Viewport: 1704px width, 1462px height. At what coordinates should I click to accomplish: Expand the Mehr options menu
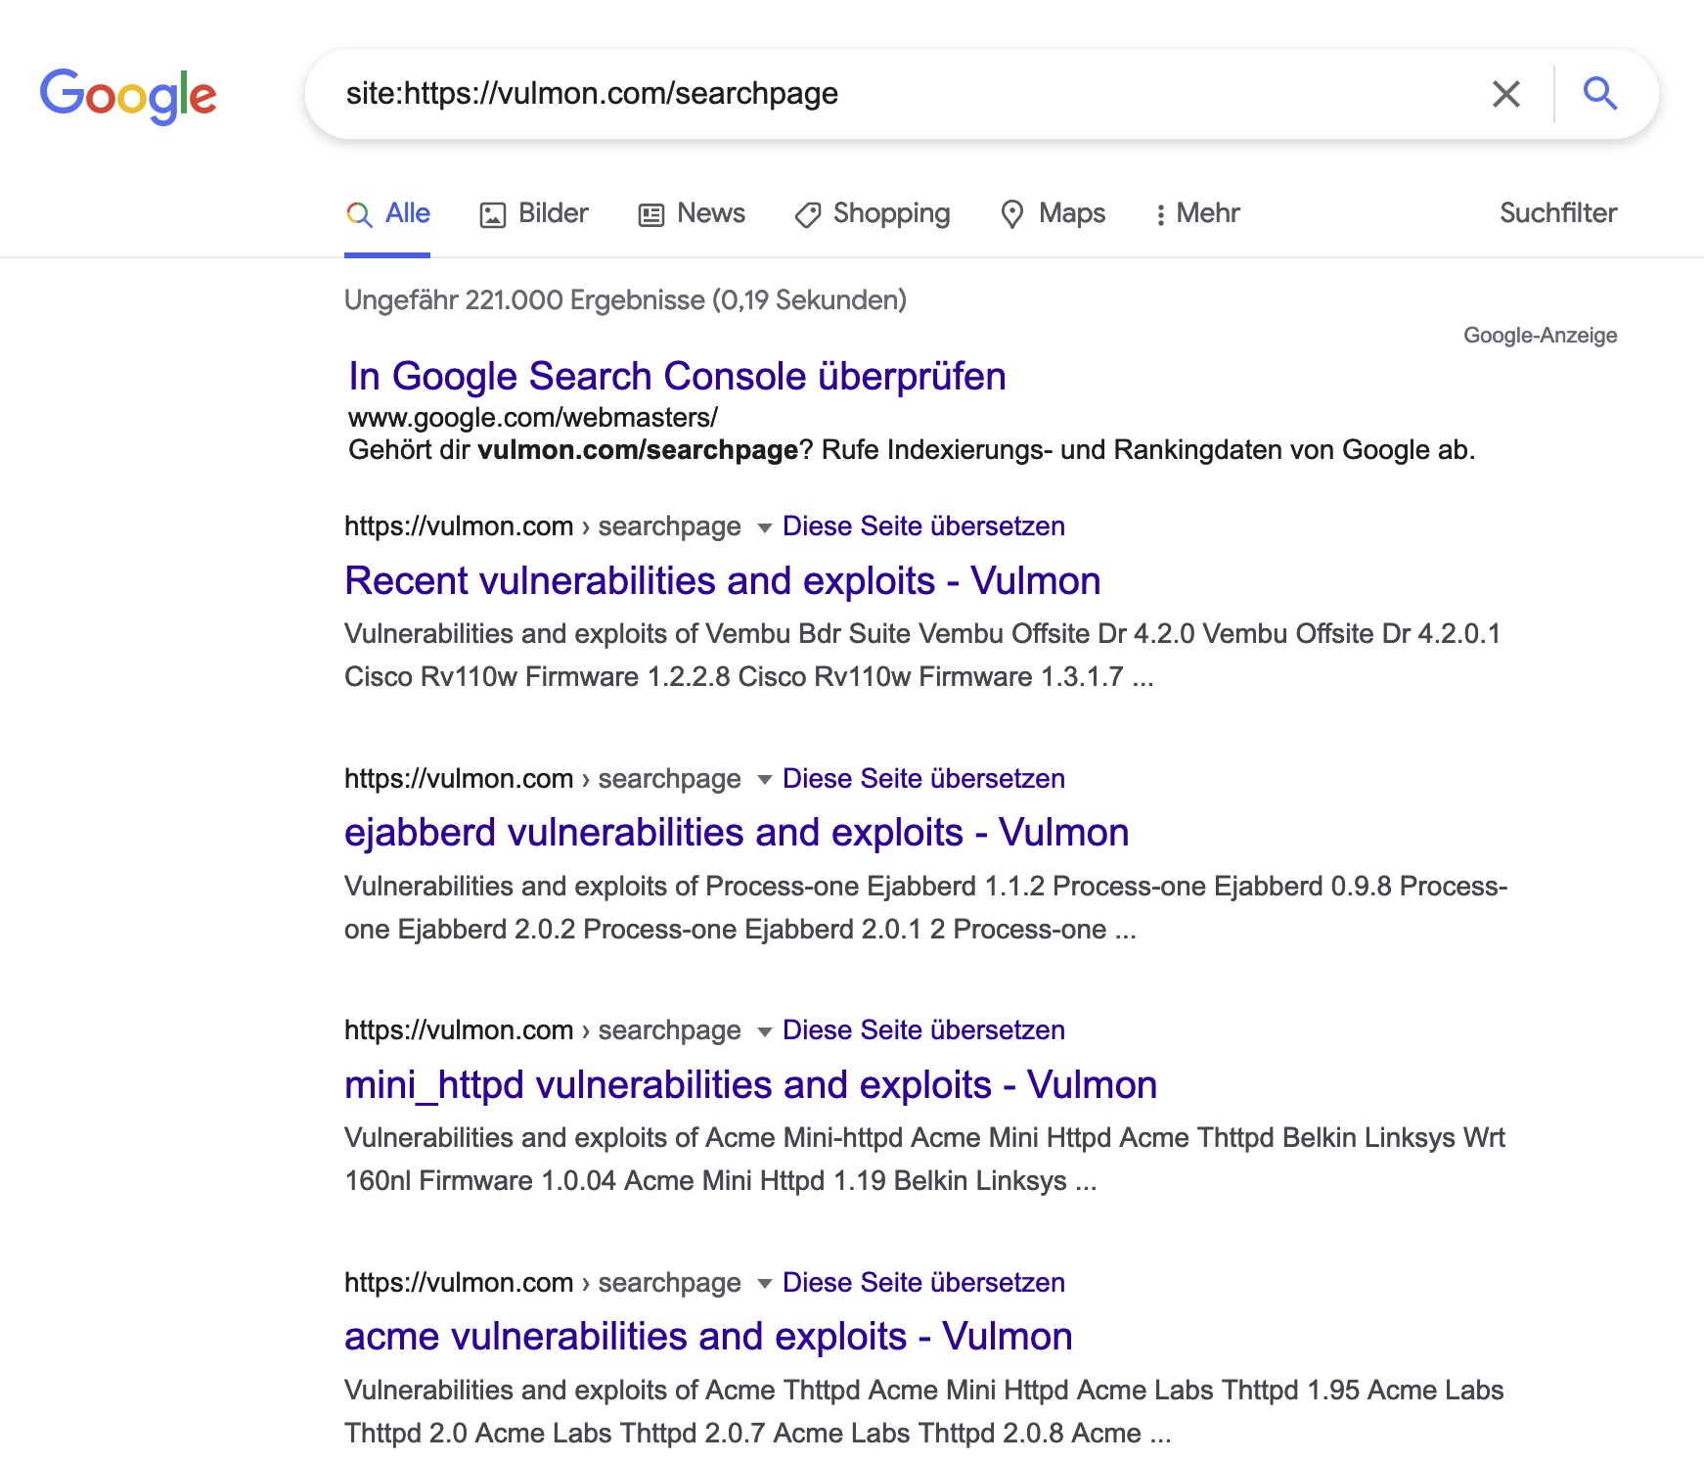[x=1196, y=213]
